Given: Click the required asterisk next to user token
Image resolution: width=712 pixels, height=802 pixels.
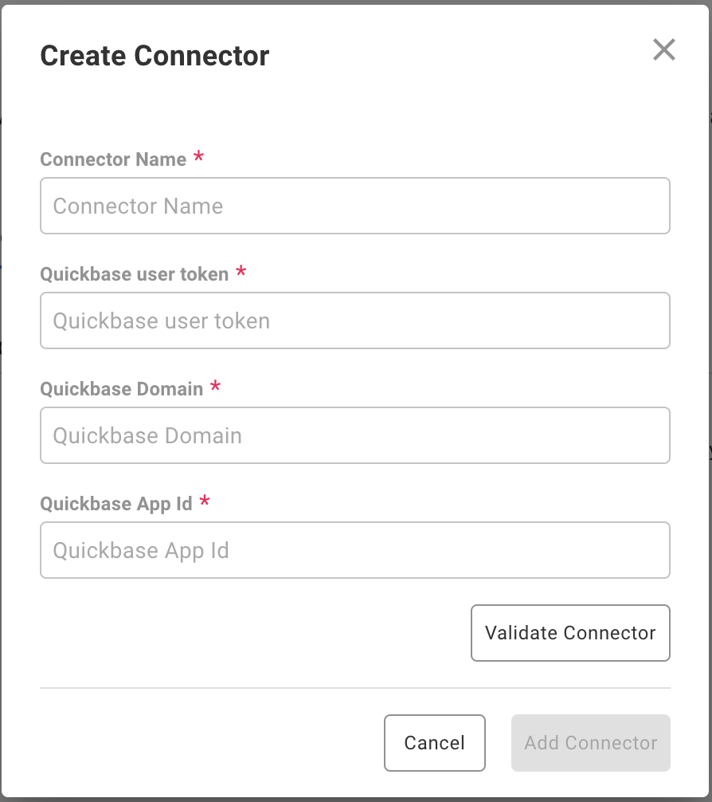Looking at the screenshot, I should [241, 272].
